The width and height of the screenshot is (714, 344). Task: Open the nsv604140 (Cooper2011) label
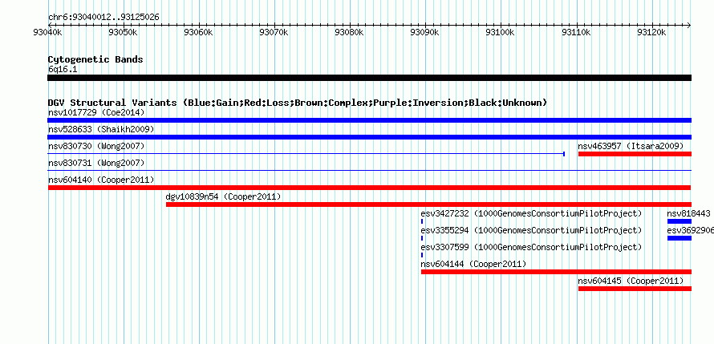[x=101, y=180]
